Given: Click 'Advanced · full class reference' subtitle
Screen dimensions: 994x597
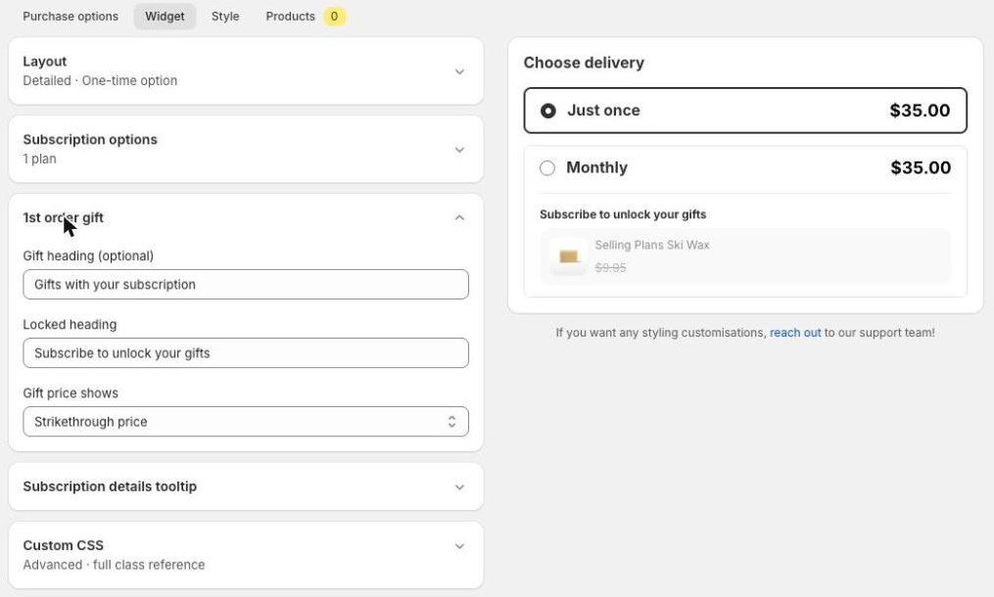Looking at the screenshot, I should point(115,565).
